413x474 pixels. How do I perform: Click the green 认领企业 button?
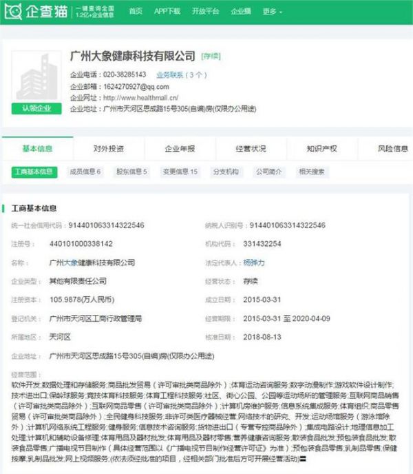tap(36, 109)
